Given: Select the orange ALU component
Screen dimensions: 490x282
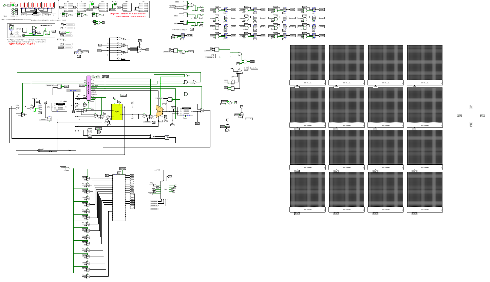Looking at the screenshot, I should click(159, 111).
